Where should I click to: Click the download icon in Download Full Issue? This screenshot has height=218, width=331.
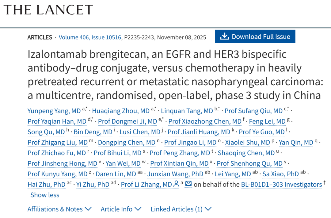click(x=225, y=36)
